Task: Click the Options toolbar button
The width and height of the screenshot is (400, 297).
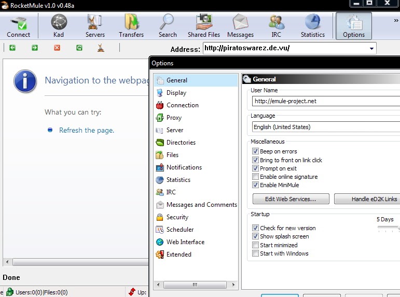Action: coord(354,26)
